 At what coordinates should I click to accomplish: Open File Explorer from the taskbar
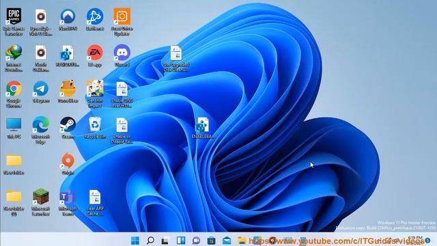click(242, 240)
